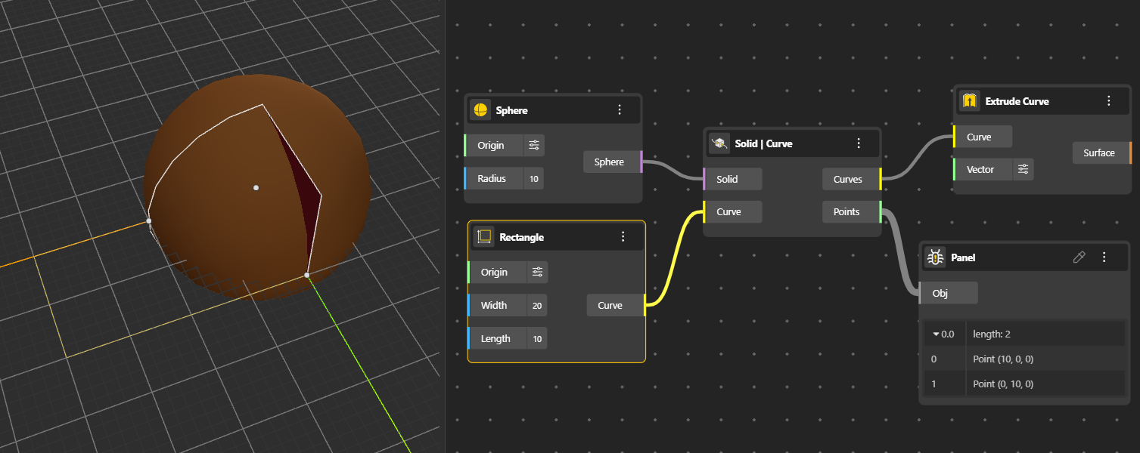Image resolution: width=1140 pixels, height=453 pixels.
Task: Click the Sphere Radius value field
Action: pos(533,179)
